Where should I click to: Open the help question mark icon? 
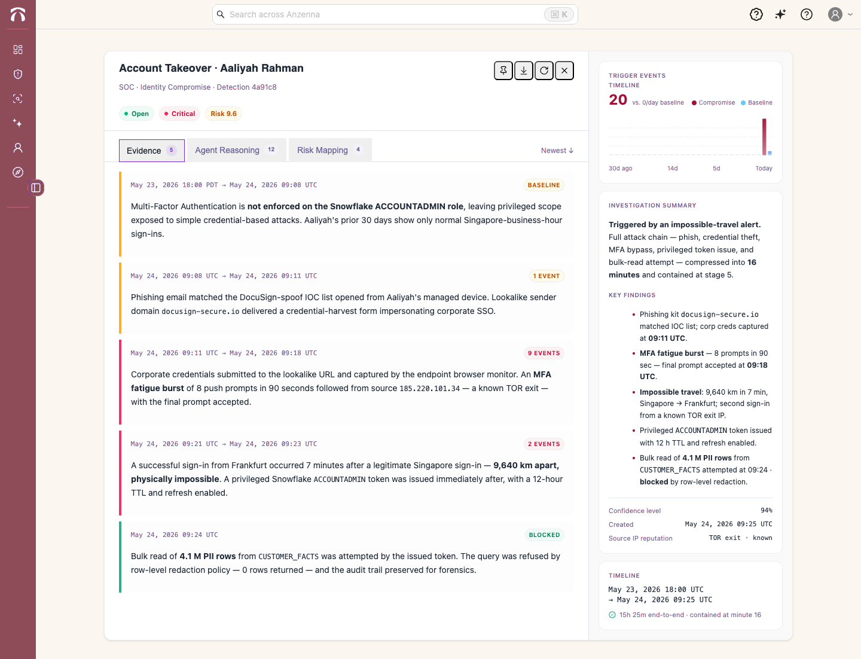pyautogui.click(x=807, y=14)
